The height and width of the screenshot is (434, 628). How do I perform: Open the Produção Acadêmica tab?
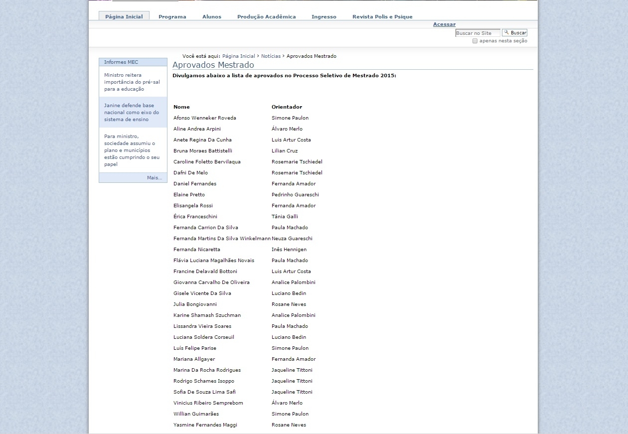(x=266, y=17)
